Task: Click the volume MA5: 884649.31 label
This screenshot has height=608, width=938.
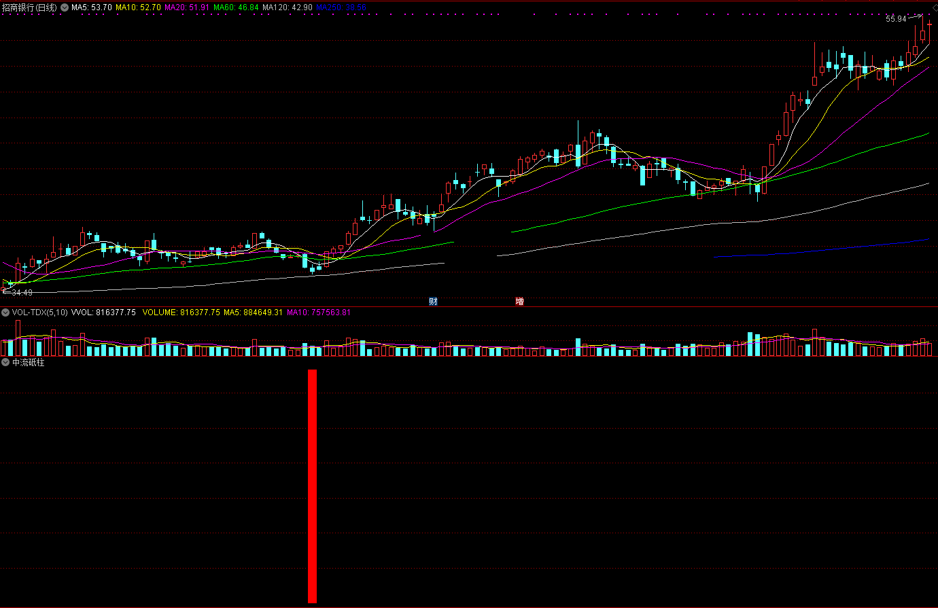Action: [253, 312]
